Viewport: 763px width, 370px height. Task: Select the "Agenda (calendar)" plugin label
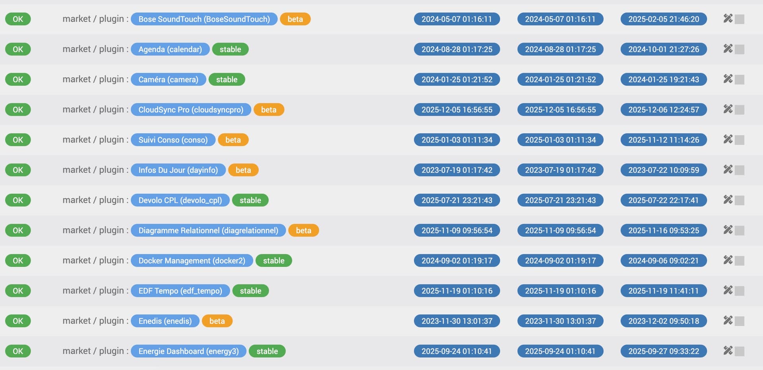[x=170, y=49]
